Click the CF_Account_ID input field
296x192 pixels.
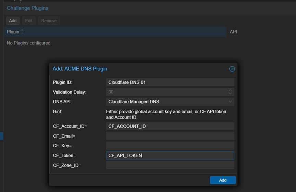point(170,126)
